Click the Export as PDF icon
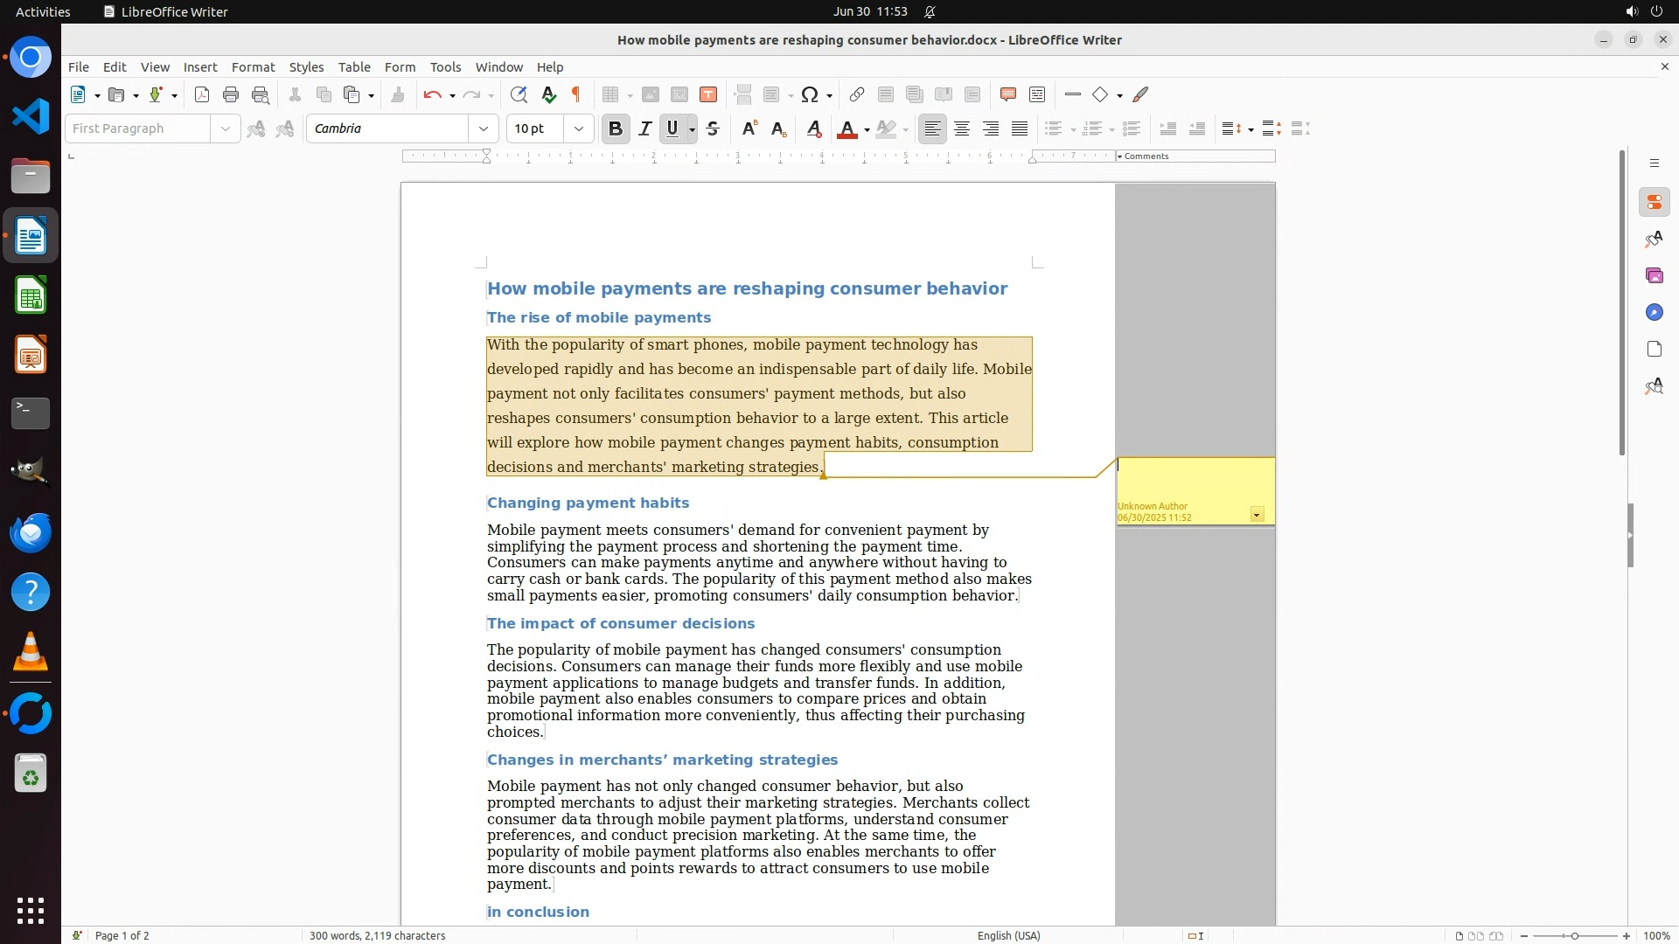1679x944 pixels. click(202, 95)
